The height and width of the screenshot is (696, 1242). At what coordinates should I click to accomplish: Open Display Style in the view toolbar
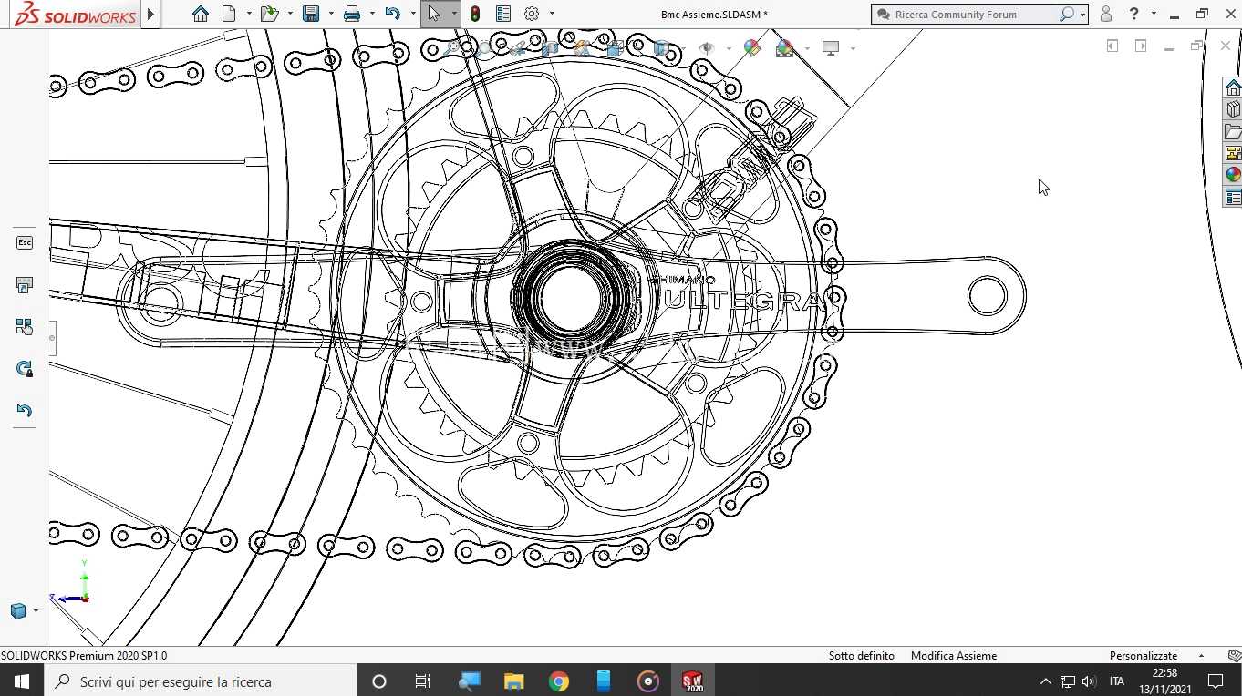(662, 48)
